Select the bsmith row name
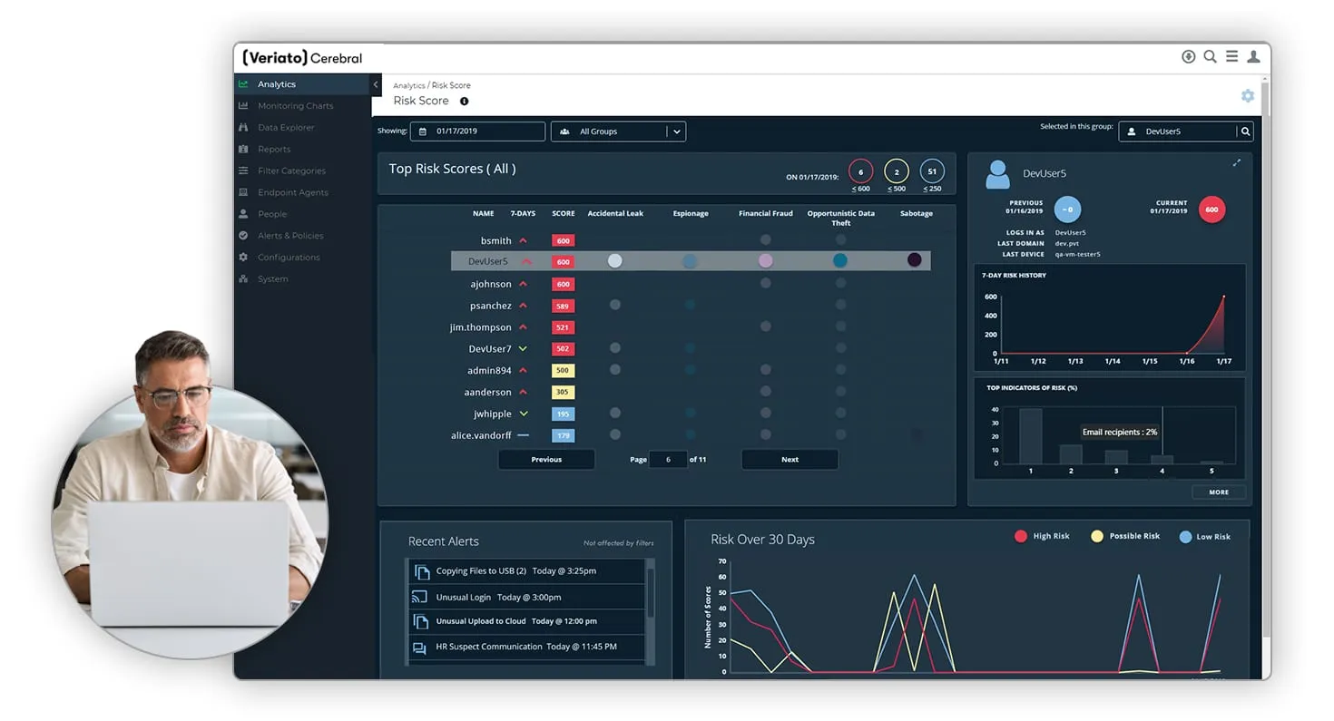This screenshot has width=1334, height=721. tap(495, 241)
